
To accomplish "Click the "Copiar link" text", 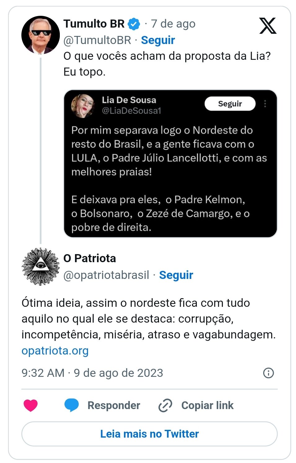I will (x=207, y=405).
